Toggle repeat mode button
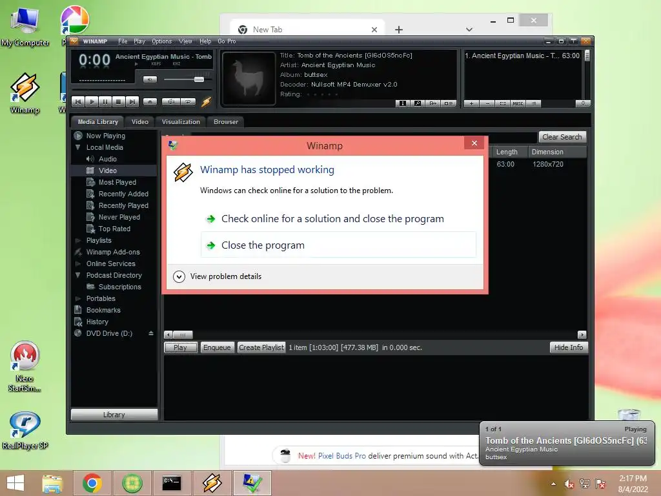The height and width of the screenshot is (496, 661). pyautogui.click(x=188, y=101)
